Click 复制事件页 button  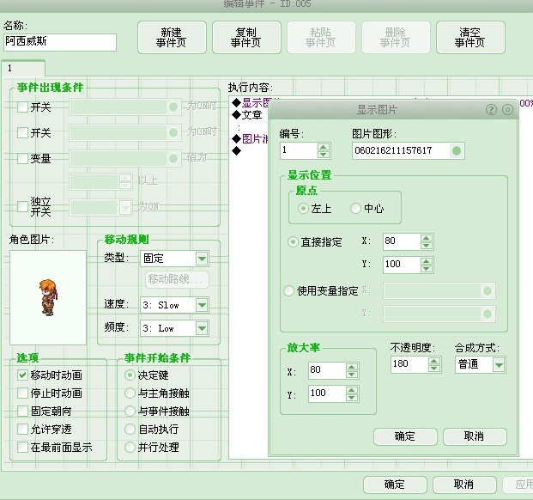pyautogui.click(x=246, y=38)
